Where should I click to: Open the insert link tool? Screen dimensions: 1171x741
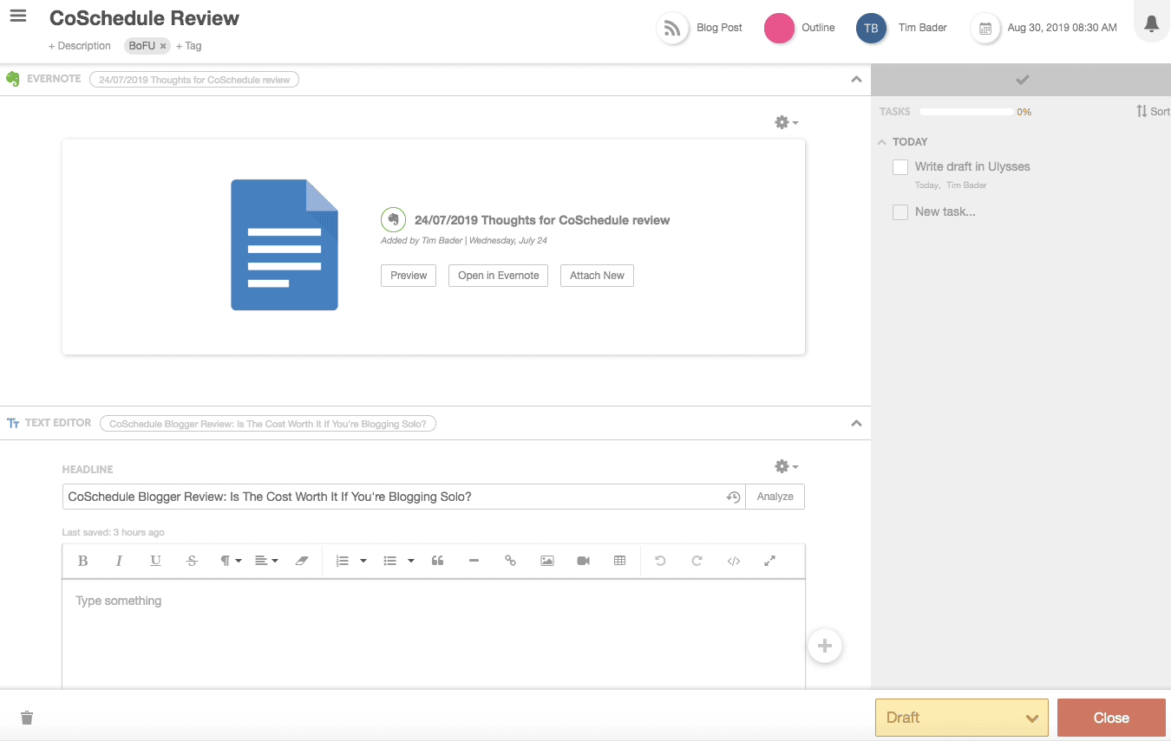pos(510,561)
